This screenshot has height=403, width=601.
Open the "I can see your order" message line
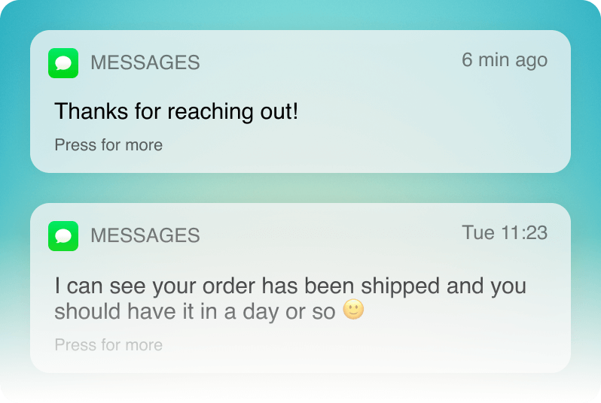290,286
